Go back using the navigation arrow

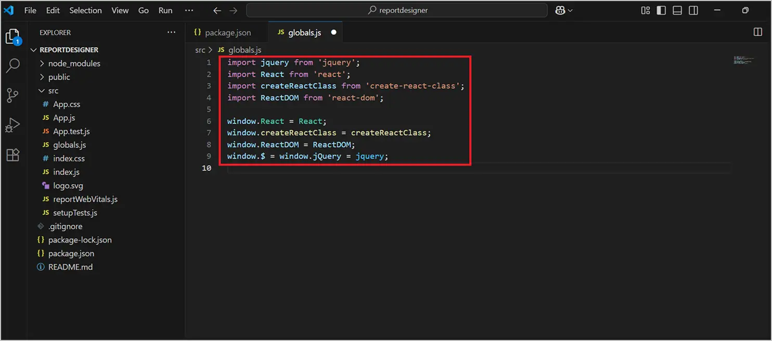click(x=217, y=10)
